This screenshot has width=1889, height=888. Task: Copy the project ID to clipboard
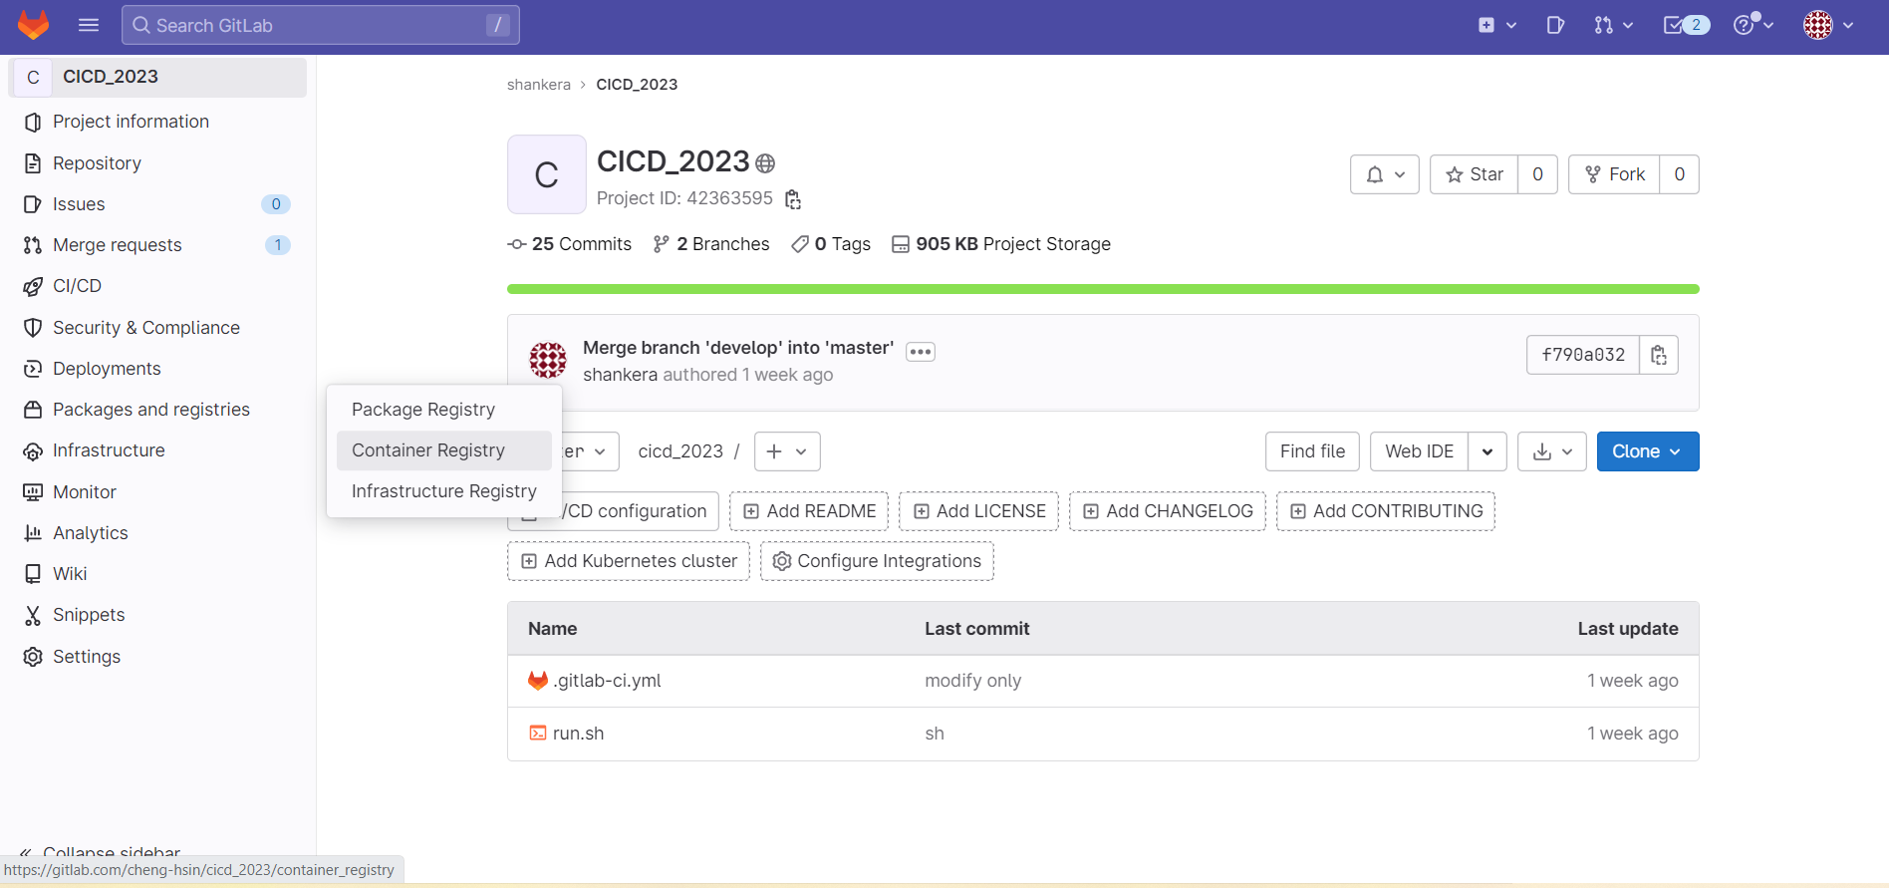coord(793,199)
